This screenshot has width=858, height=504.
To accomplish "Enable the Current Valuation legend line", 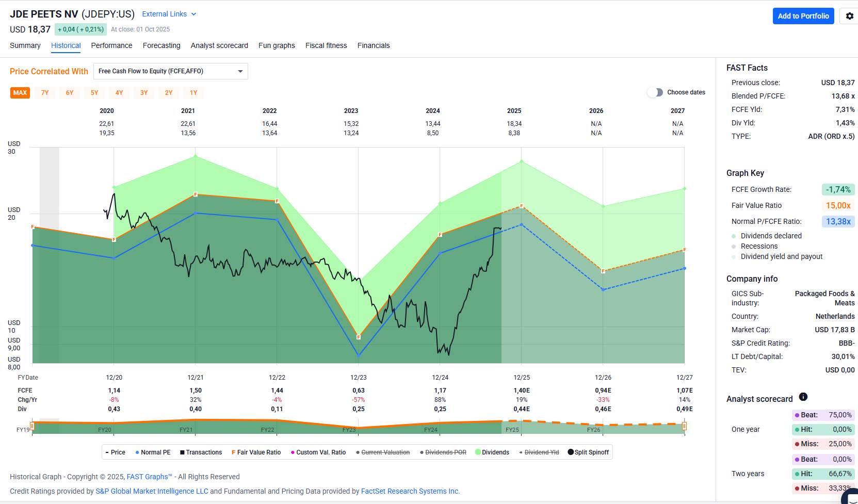I will [385, 452].
